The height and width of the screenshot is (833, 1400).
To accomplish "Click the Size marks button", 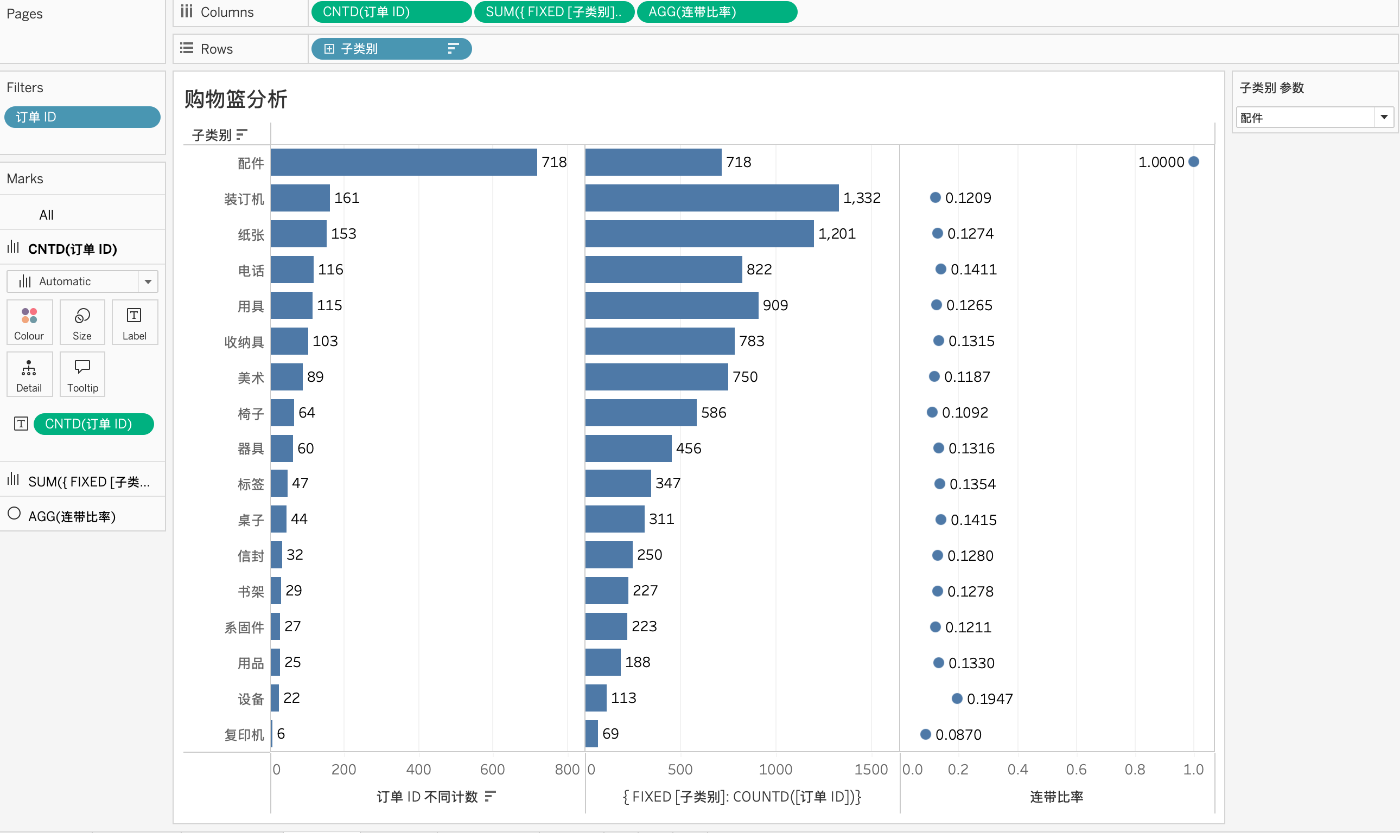I will [x=82, y=322].
